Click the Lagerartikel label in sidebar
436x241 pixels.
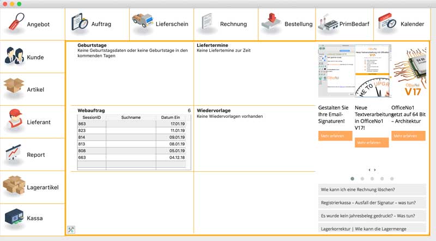point(43,187)
